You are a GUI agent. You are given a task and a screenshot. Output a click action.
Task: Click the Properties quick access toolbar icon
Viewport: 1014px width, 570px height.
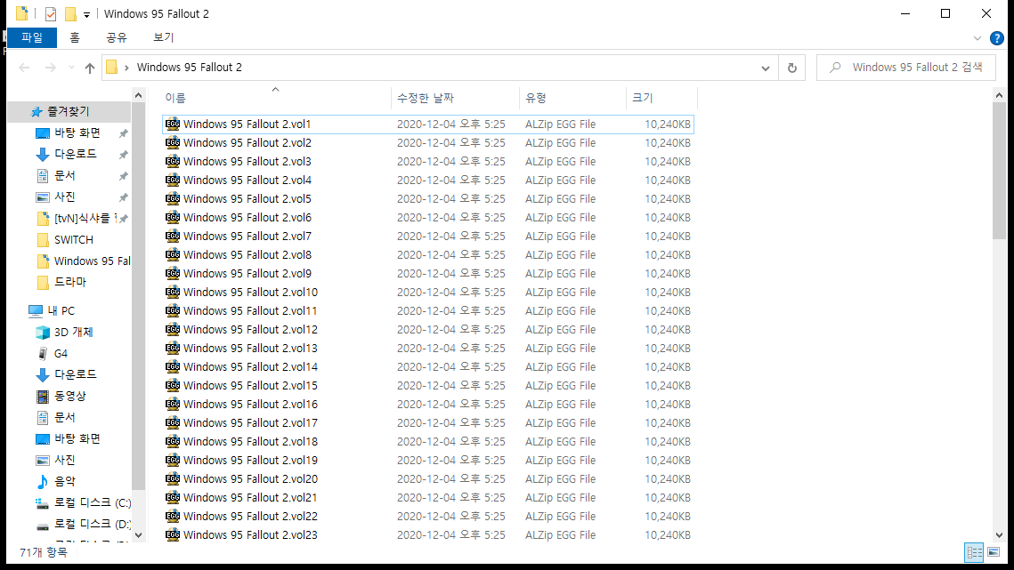coord(51,13)
